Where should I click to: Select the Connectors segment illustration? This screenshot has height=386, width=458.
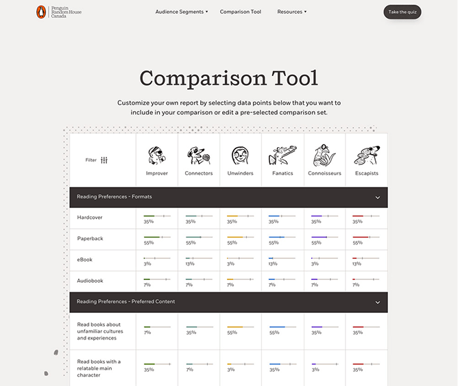199,156
